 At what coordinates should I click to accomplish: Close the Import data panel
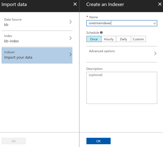pos(75,4)
